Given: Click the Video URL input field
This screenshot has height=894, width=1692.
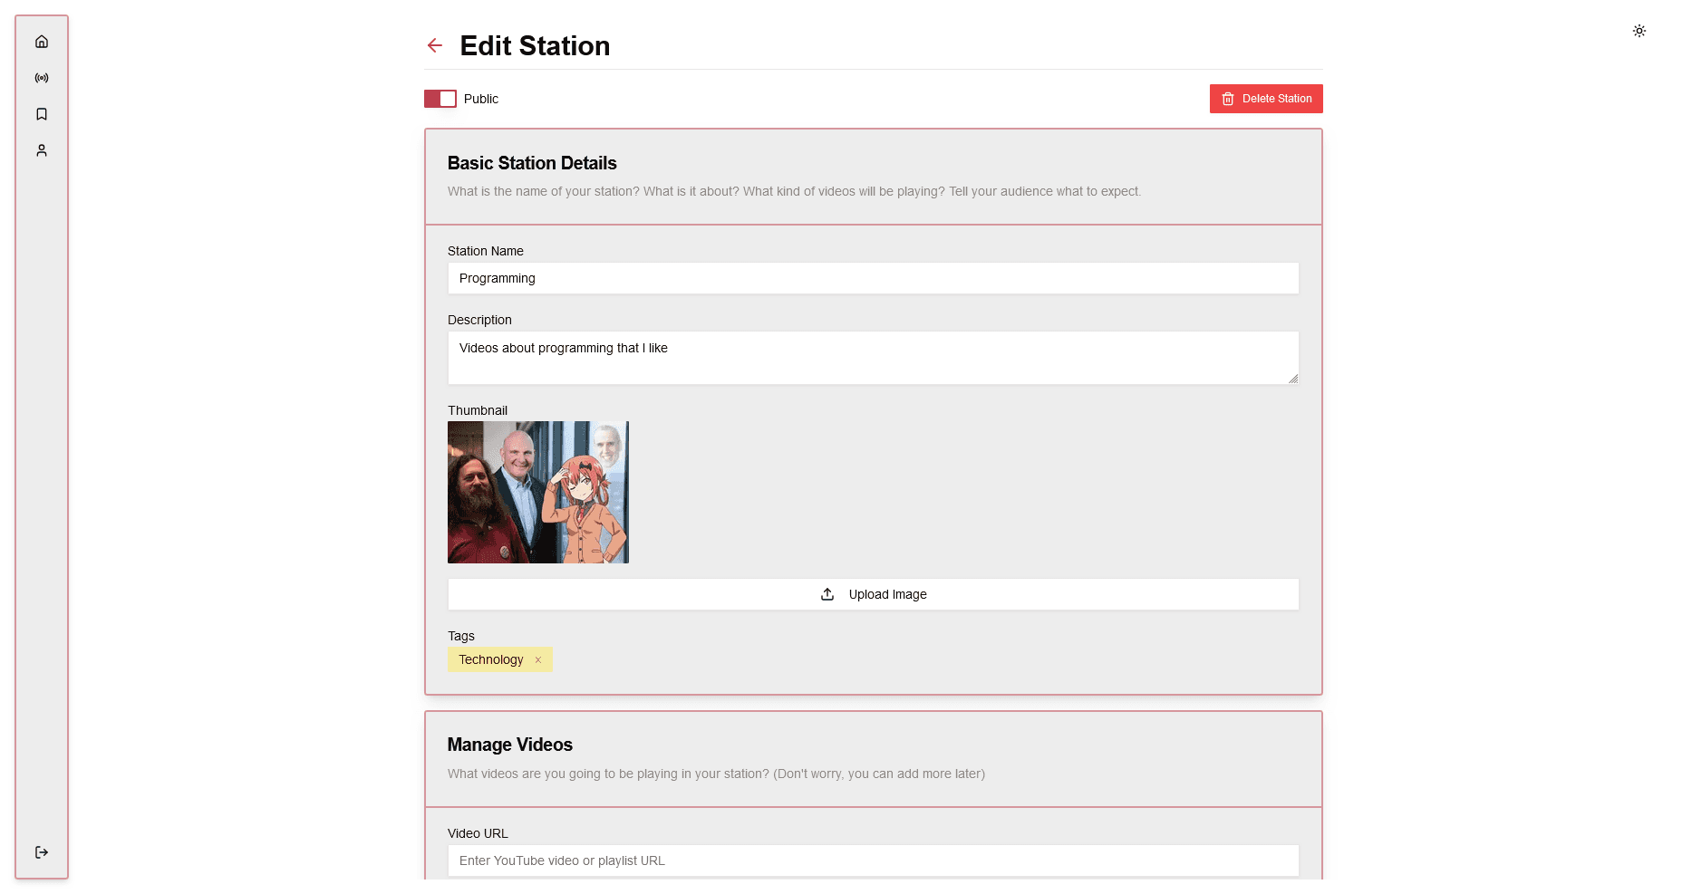Looking at the screenshot, I should [x=873, y=860].
